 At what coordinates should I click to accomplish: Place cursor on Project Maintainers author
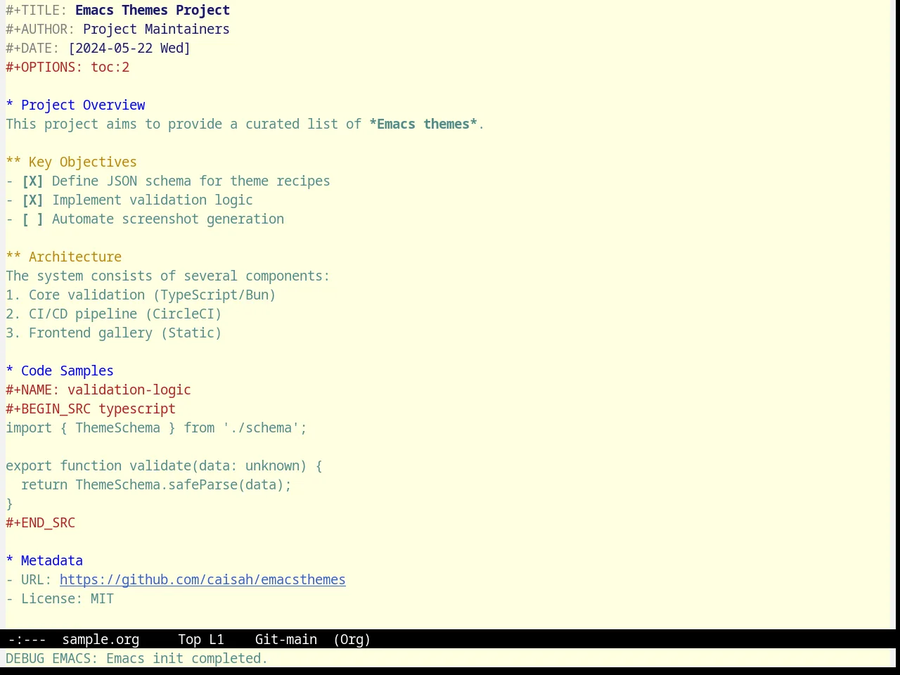156,29
